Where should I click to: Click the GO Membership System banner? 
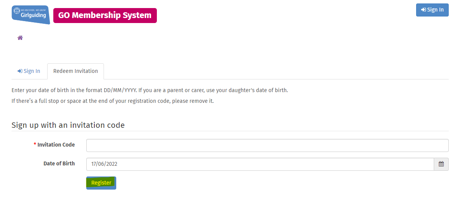tap(105, 16)
